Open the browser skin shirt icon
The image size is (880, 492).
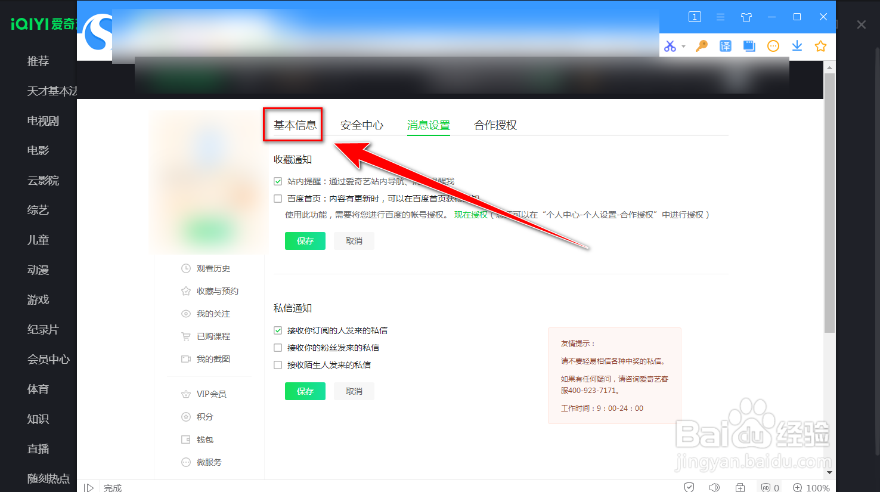746,17
